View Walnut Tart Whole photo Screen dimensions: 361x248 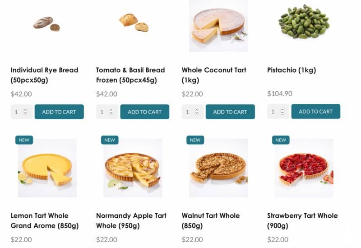pos(218,168)
